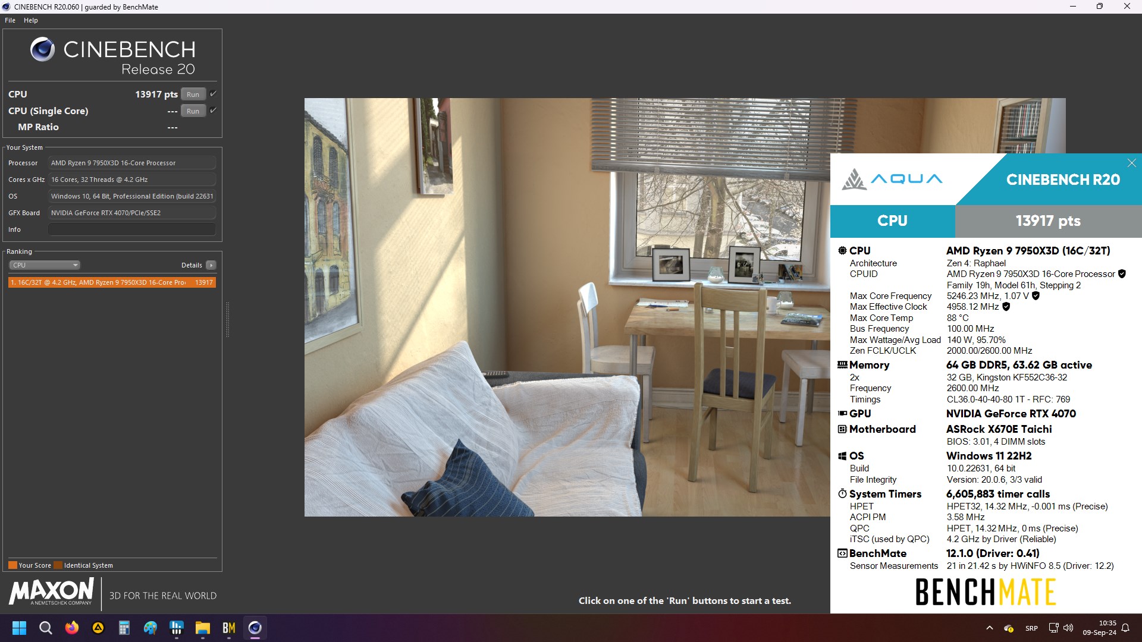The height and width of the screenshot is (642, 1142).
Task: Click the BenchMate version icon
Action: (842, 553)
